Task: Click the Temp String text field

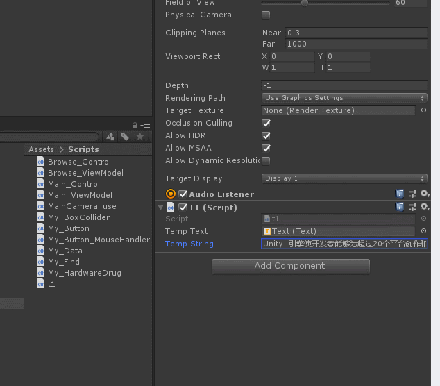Action: tap(345, 244)
